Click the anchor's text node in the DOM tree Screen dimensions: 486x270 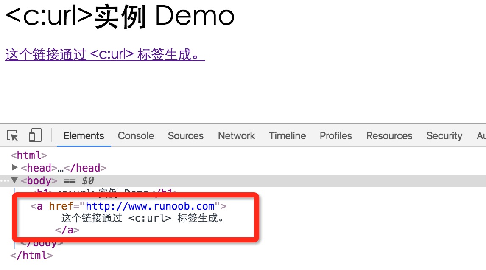point(142,219)
